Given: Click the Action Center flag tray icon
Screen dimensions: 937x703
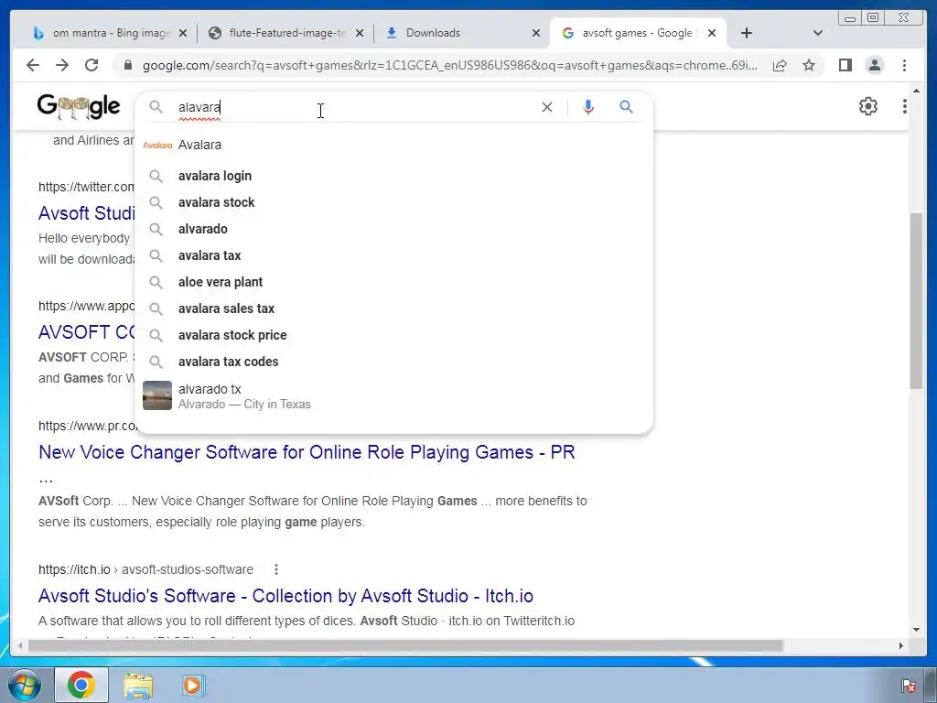Looking at the screenshot, I should click(x=908, y=686).
